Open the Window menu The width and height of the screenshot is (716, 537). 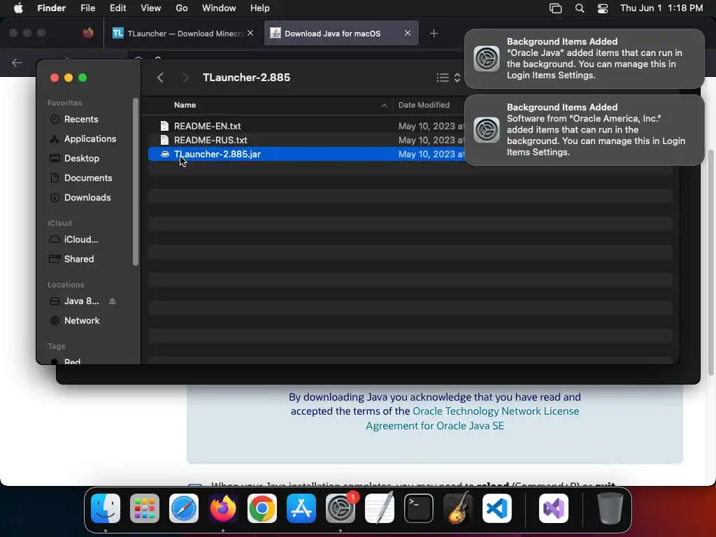tap(219, 8)
